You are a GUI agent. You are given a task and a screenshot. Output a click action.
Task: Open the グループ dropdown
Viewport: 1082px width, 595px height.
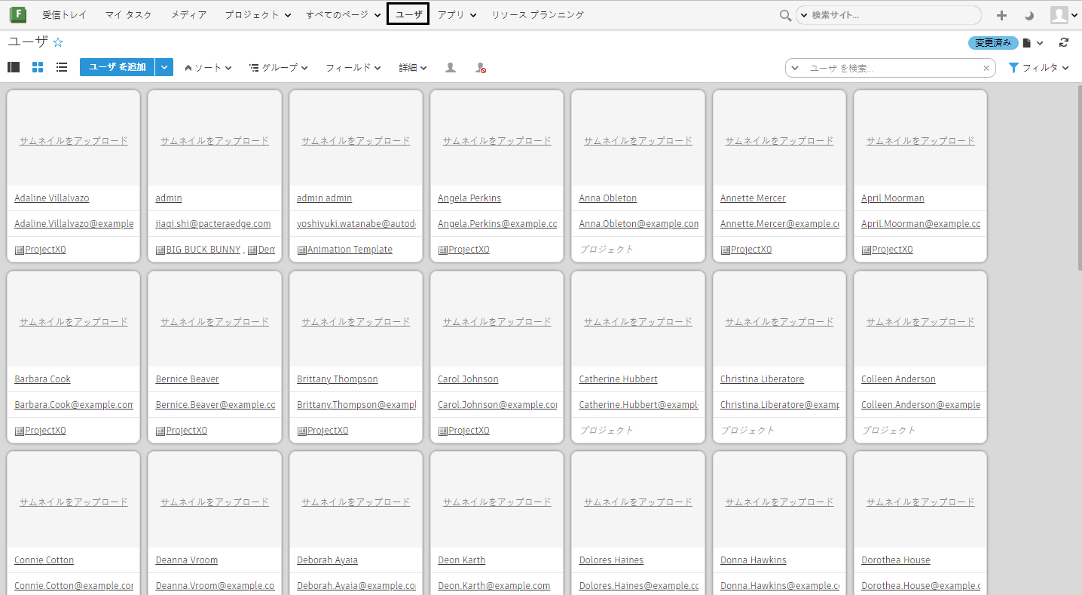[279, 68]
